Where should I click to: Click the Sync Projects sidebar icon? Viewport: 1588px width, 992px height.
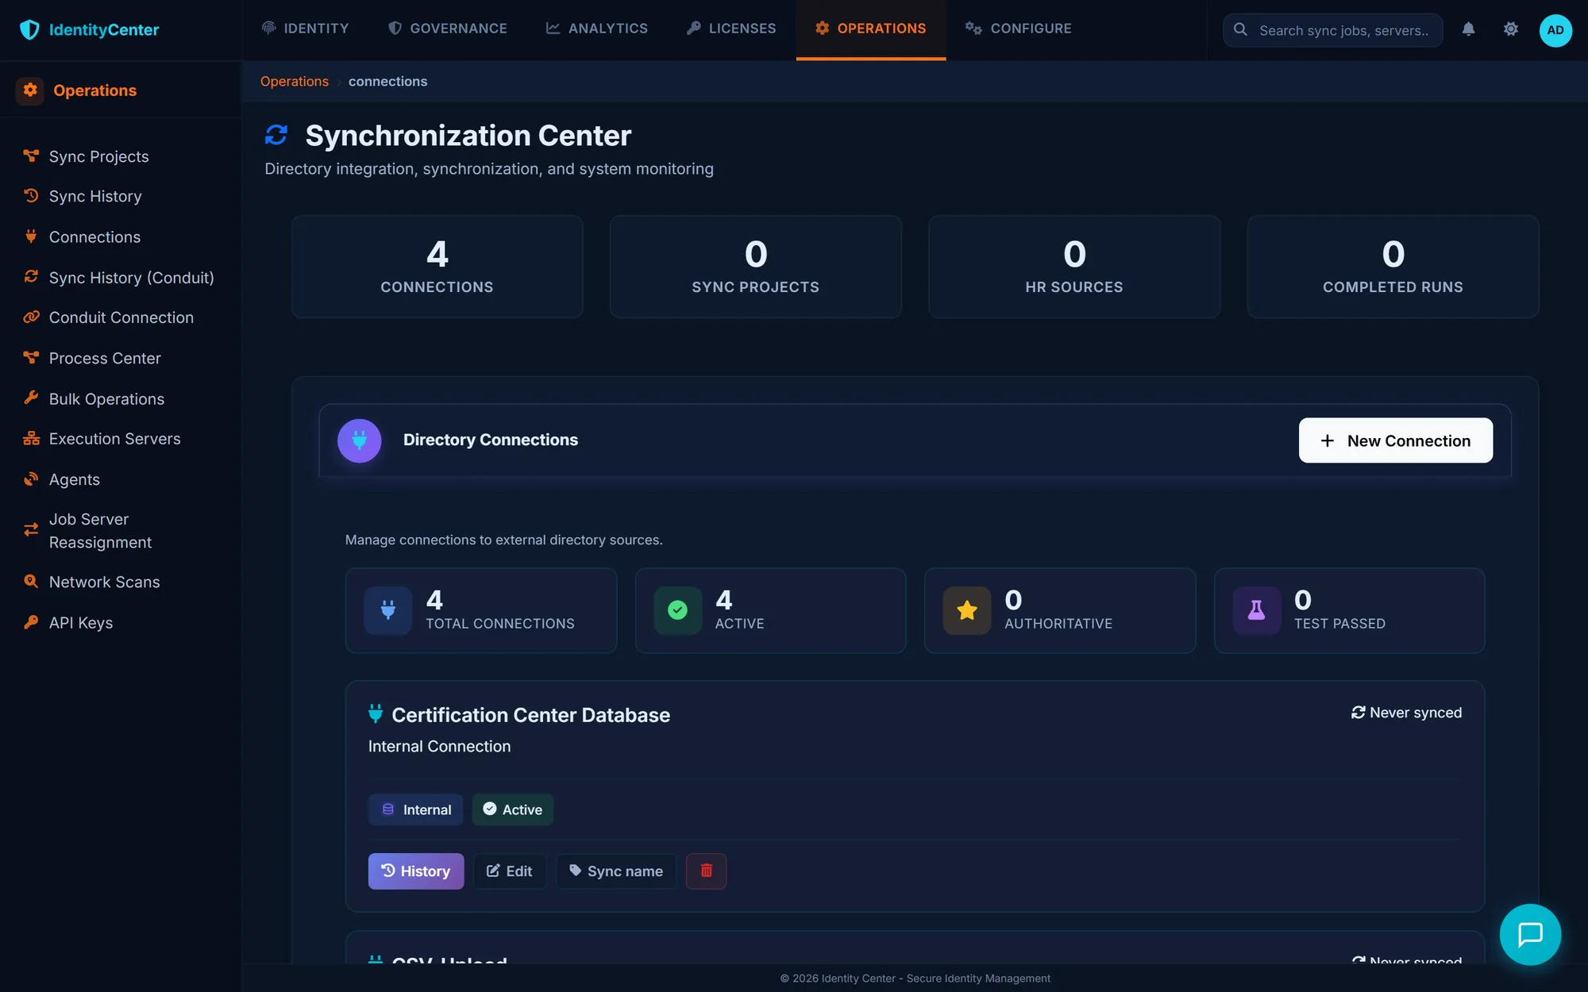coord(31,156)
